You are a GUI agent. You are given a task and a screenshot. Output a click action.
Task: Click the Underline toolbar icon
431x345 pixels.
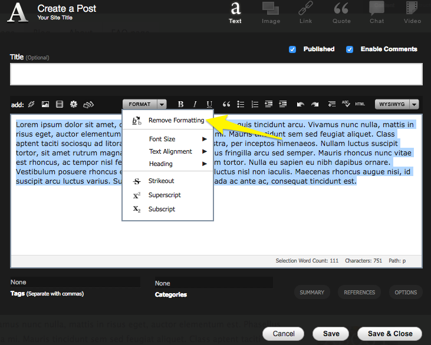[x=209, y=104]
